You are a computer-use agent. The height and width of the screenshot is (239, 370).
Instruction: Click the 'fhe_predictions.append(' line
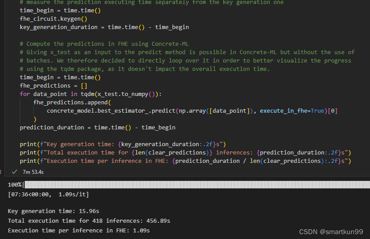click(72, 103)
